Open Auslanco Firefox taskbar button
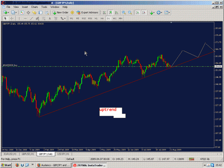224x168 pixels. click(53, 165)
